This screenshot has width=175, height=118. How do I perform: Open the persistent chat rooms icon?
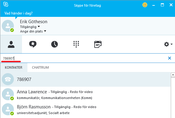[x=33, y=44]
